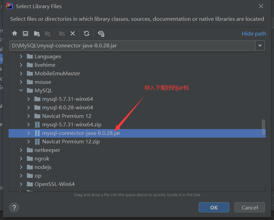
Task: Toggle show hidden files and directories icon
Action: [x=101, y=33]
